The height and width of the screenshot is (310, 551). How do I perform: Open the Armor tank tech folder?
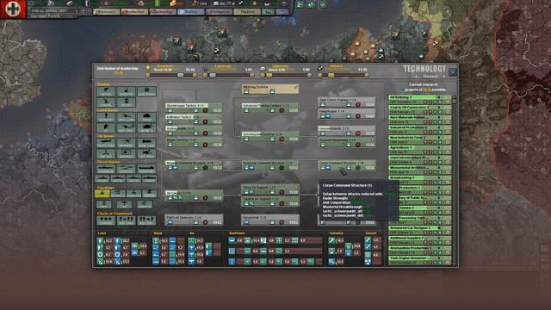(146, 117)
